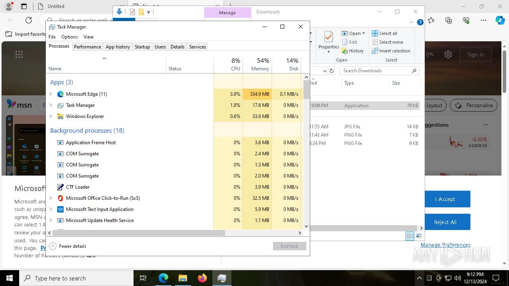Expand Microsoft Update Health Service entry
Image resolution: width=509 pixels, height=286 pixels.
point(51,220)
